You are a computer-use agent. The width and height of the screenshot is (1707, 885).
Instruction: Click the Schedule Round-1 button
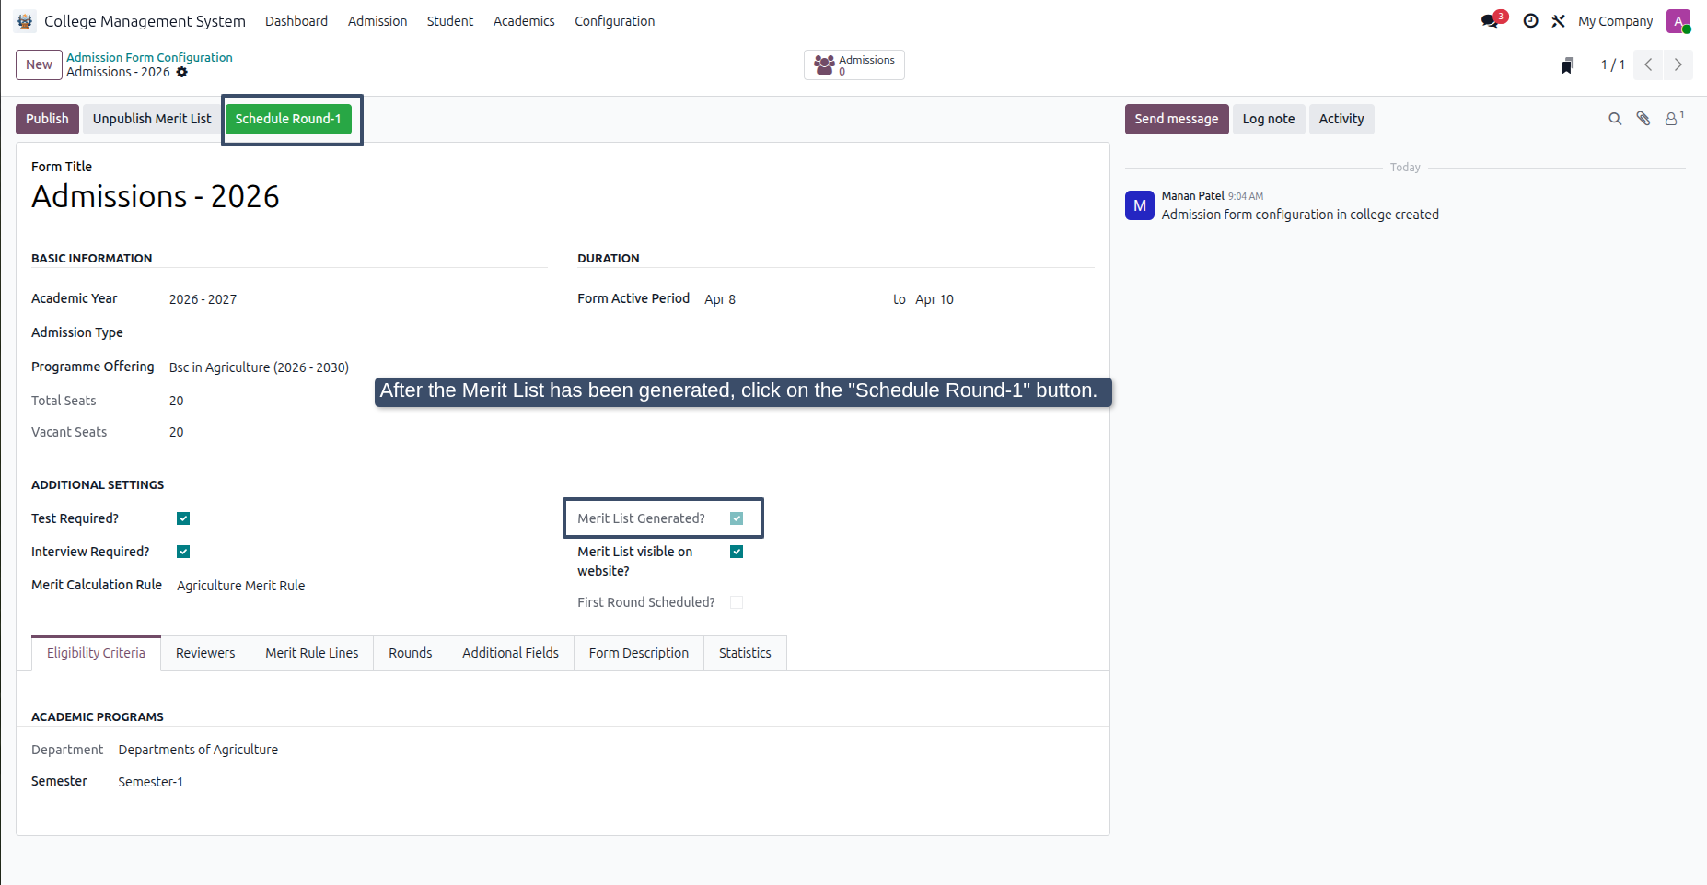pyautogui.click(x=288, y=119)
